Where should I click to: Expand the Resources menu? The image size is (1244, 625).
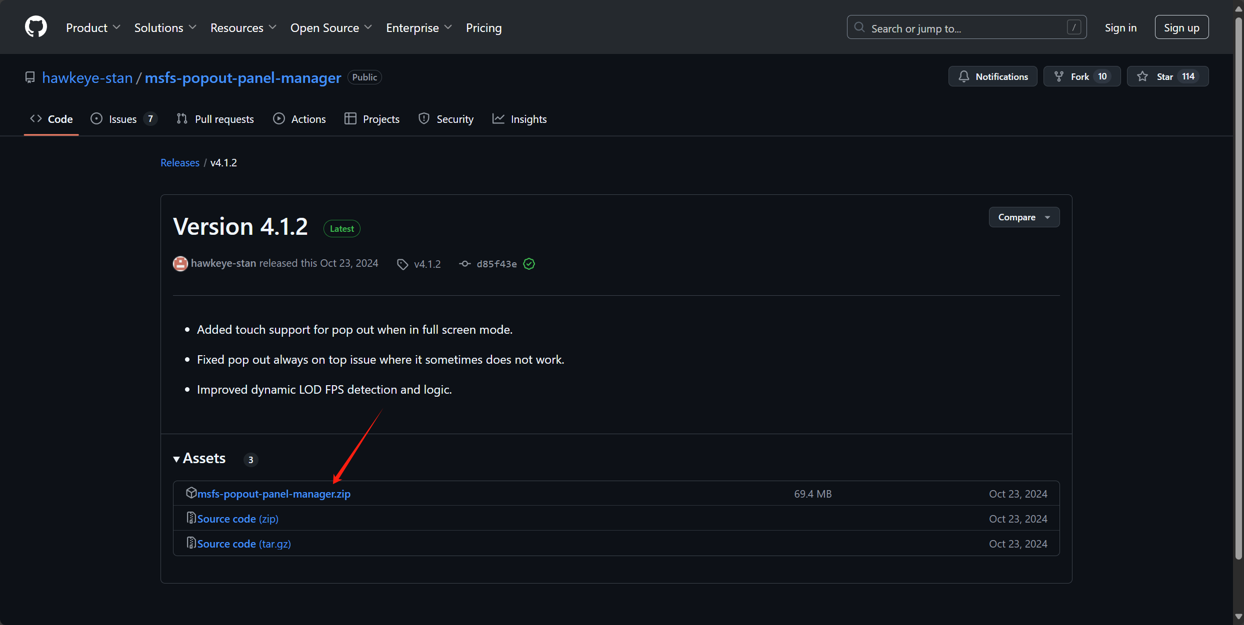pyautogui.click(x=243, y=27)
